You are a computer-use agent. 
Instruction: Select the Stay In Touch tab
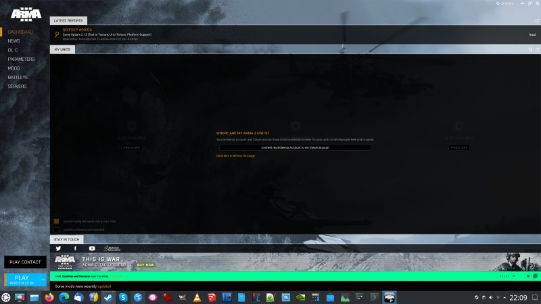point(66,240)
